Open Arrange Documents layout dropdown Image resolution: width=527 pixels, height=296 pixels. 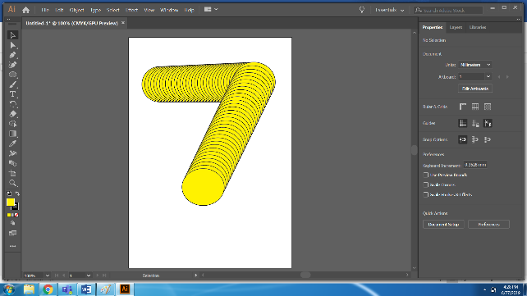pos(211,10)
